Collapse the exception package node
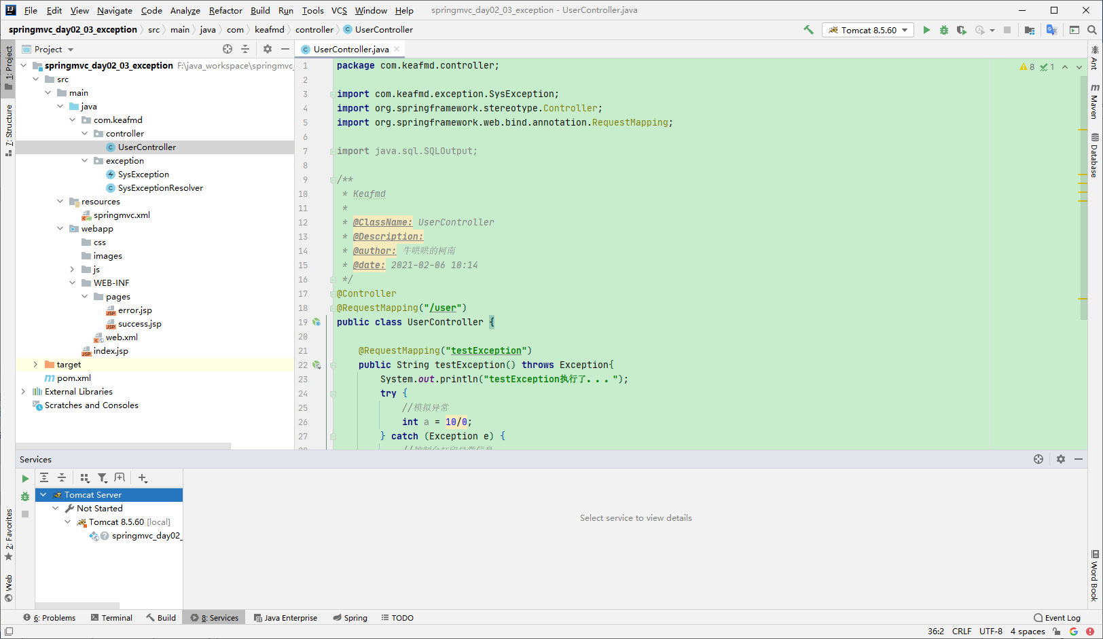The image size is (1103, 639). tap(84, 161)
